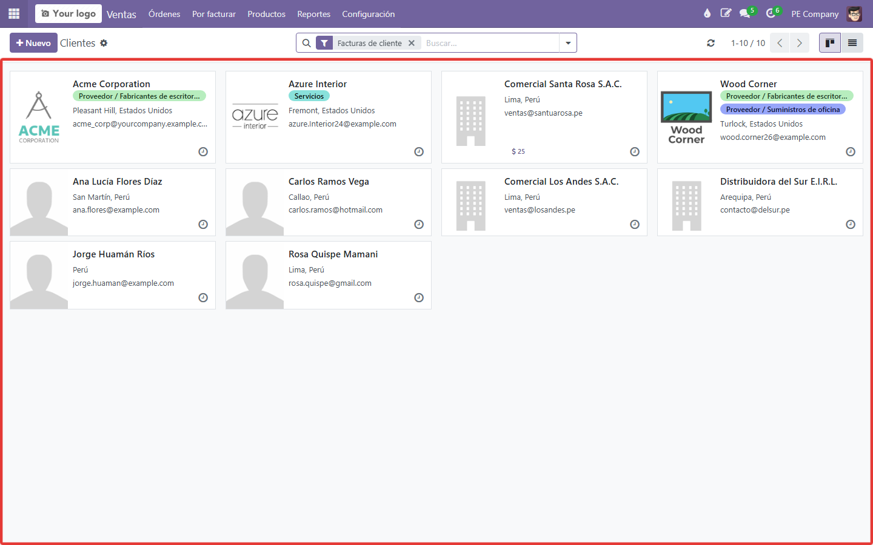Open activity clock on Azure Interior card
The image size is (873, 545).
pyautogui.click(x=419, y=152)
